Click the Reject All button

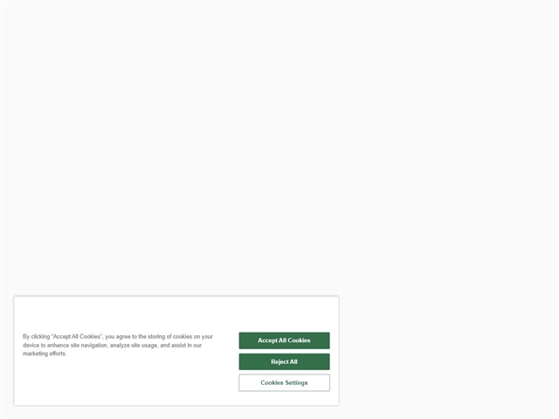click(284, 361)
